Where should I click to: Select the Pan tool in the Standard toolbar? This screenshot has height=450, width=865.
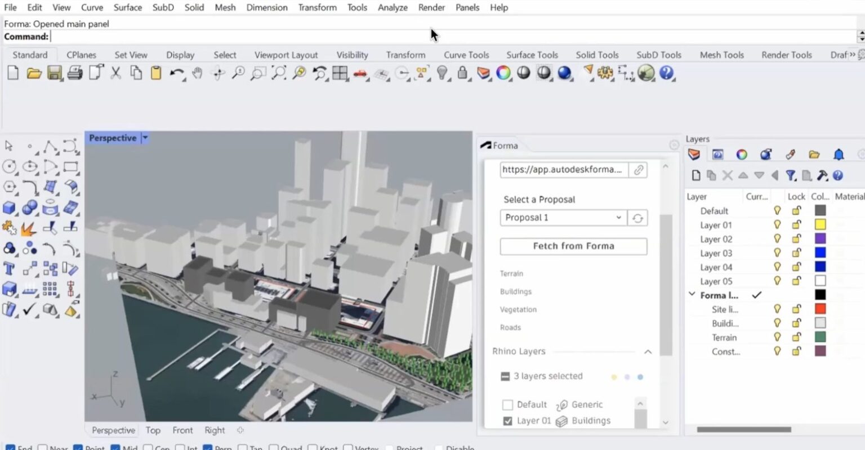click(x=198, y=73)
